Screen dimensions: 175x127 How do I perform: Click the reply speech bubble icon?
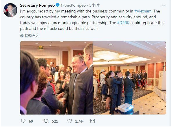point(23,121)
